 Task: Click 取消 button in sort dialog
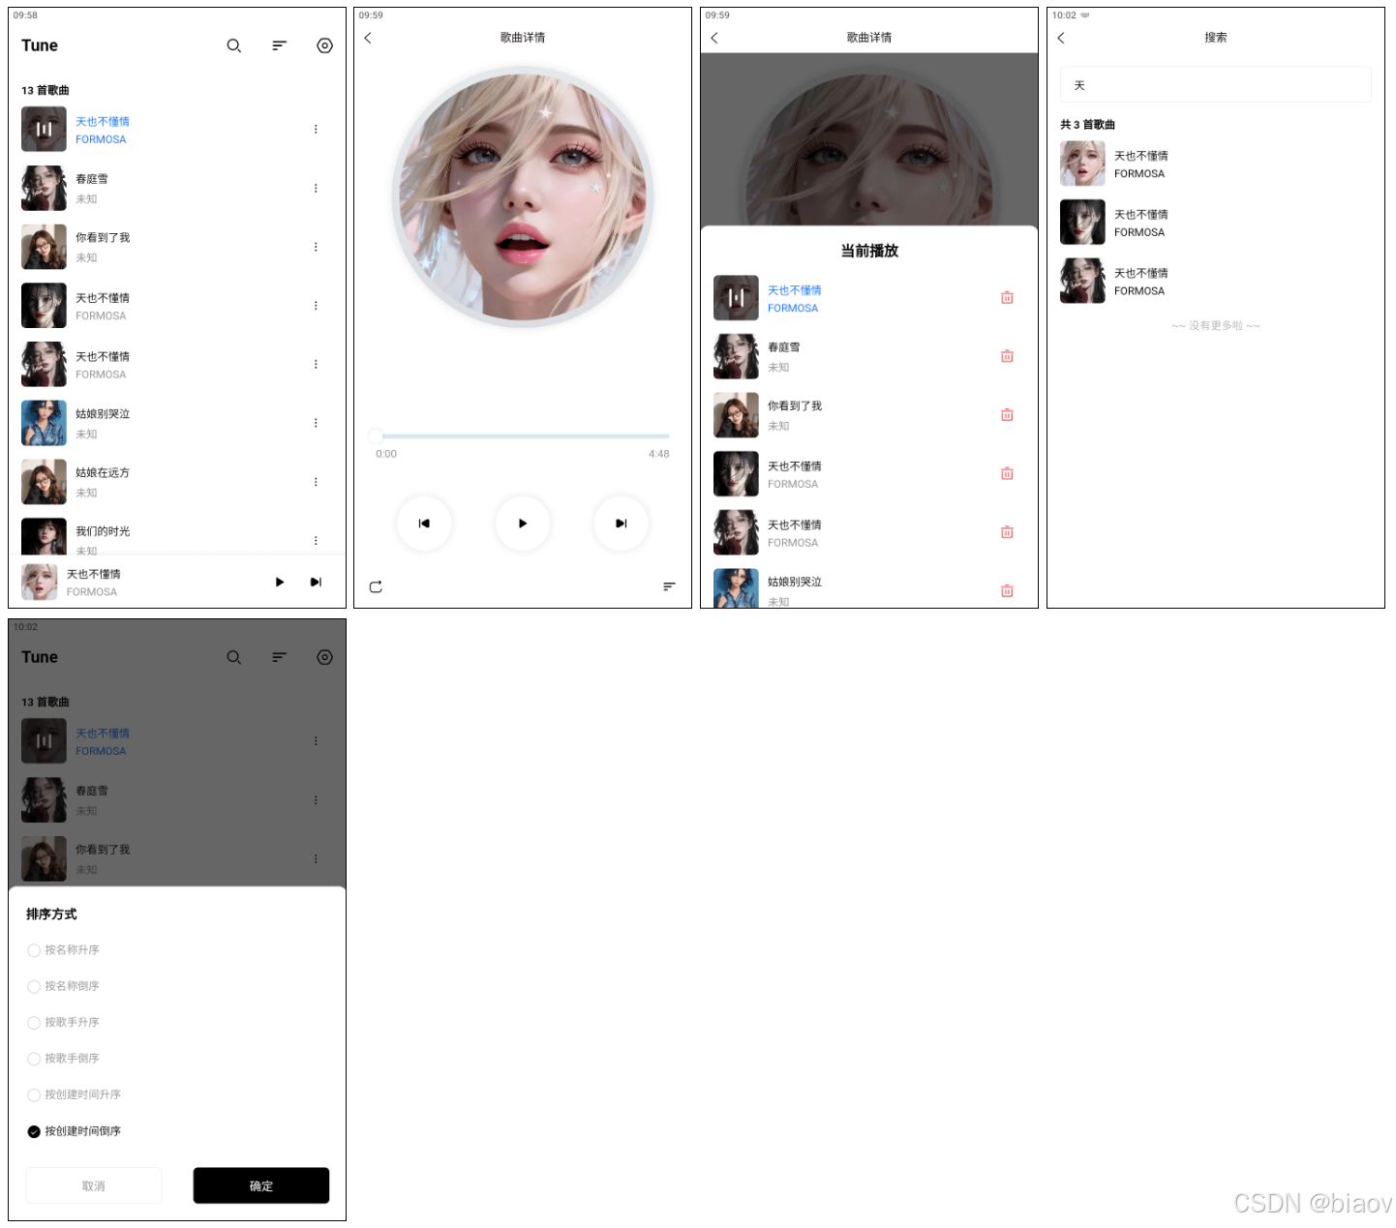94,1185
